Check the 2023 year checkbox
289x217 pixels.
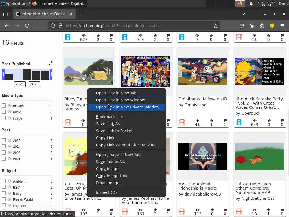[4, 152]
